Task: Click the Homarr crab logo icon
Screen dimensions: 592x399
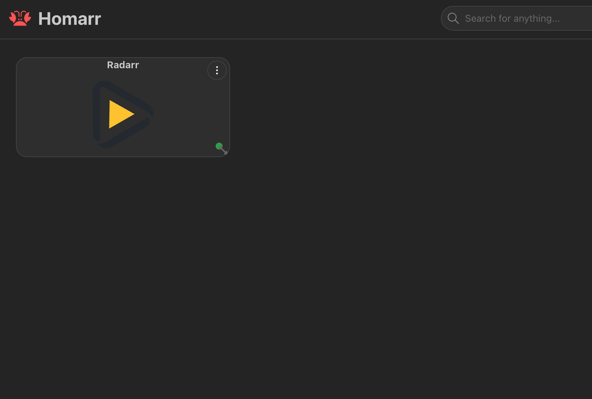Action: pyautogui.click(x=20, y=18)
